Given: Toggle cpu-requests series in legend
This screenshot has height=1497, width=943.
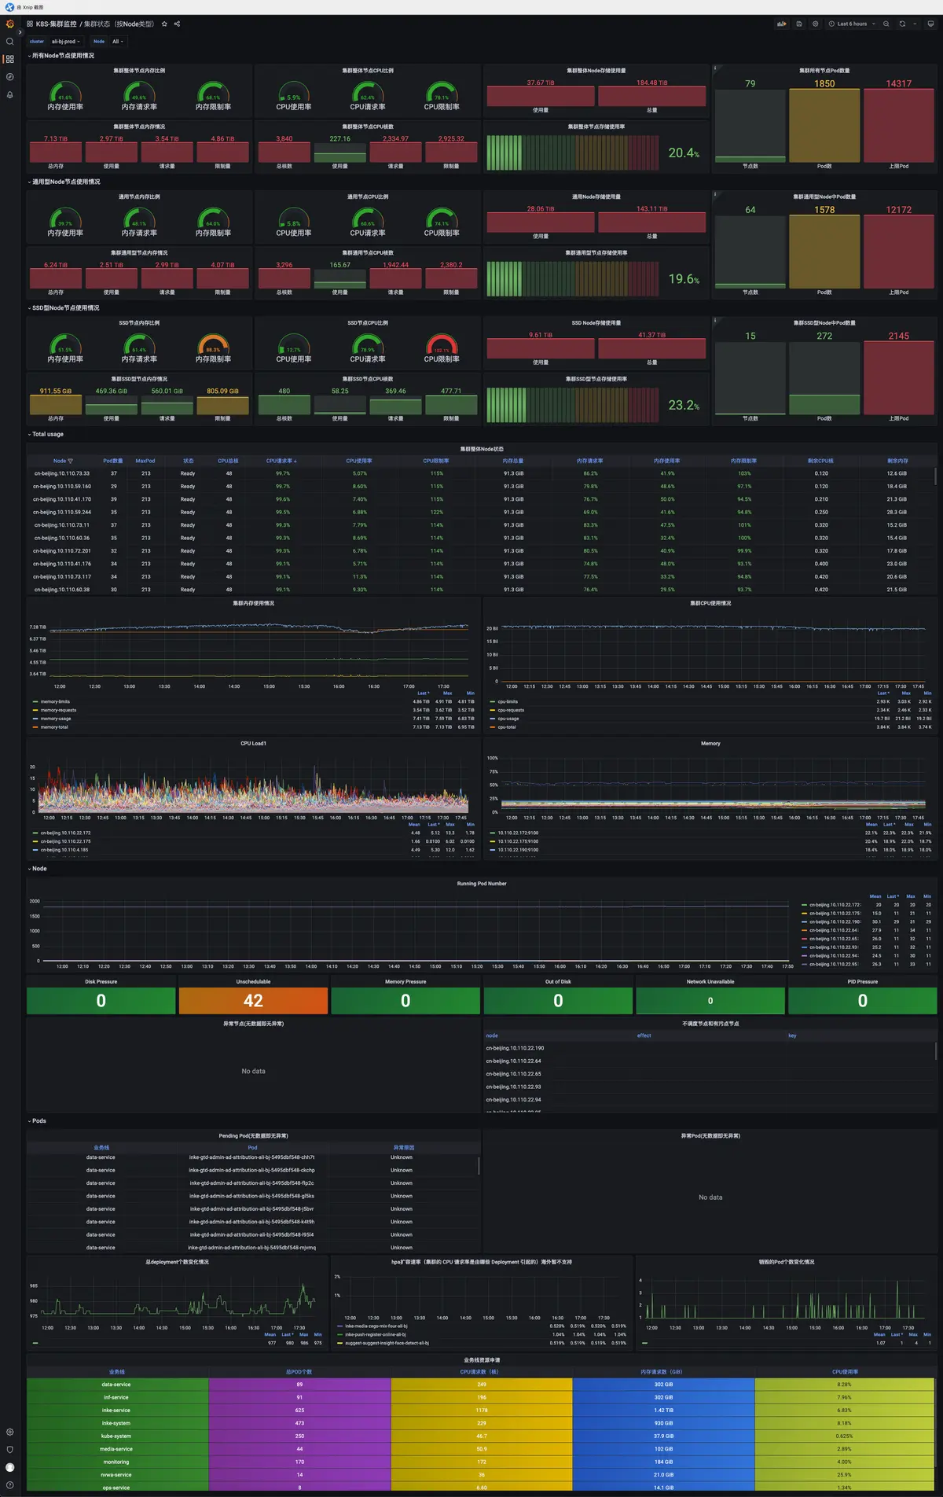Looking at the screenshot, I should (511, 710).
